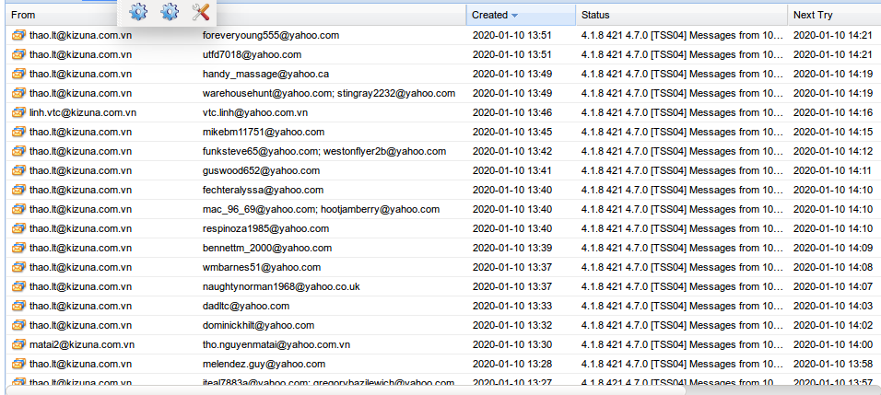This screenshot has width=881, height=395.
Task: Select recipients funksteve65@yahoo.com; westonflyer2b@yahoo.com
Action: pyautogui.click(x=324, y=152)
